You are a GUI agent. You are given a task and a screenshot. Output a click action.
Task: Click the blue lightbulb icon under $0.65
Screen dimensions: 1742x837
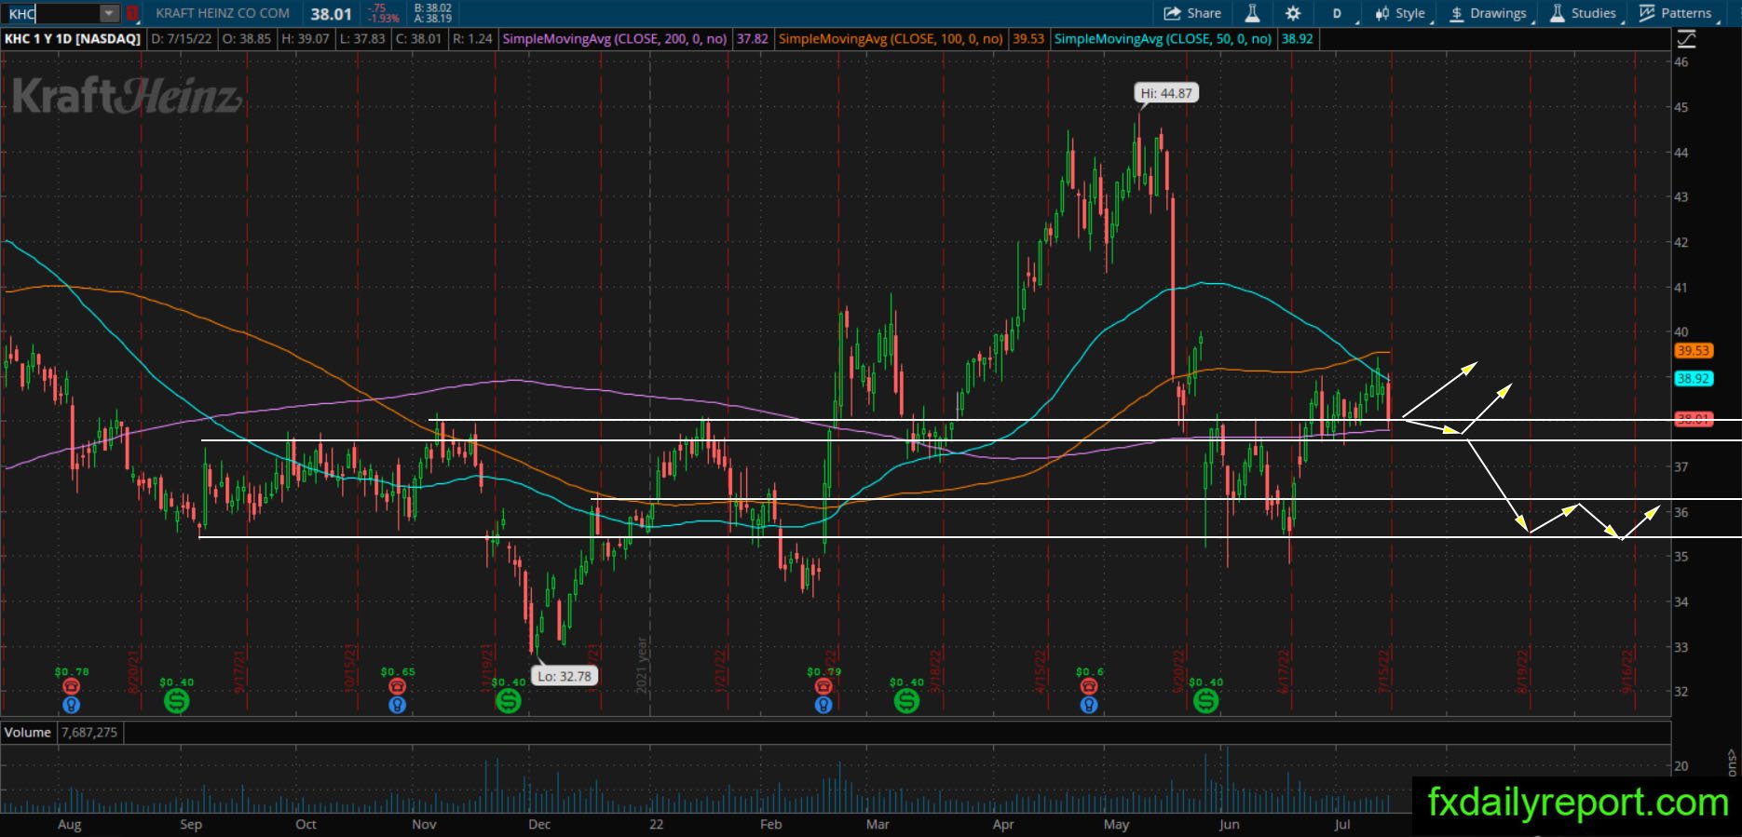tap(397, 705)
